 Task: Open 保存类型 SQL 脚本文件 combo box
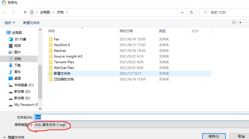pyautogui.click(x=141, y=125)
